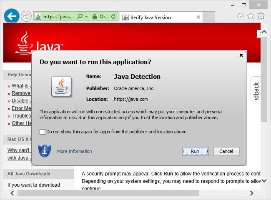Click the https://java address field
Screen dimensions: 271x200
pos(58,17)
